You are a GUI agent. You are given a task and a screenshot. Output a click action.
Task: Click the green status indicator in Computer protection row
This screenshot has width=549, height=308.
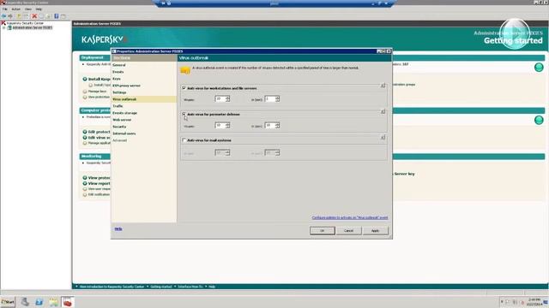pyautogui.click(x=539, y=120)
